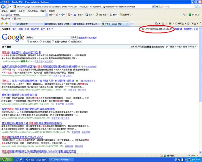Open the 編輯 menu
Viewport: 202px width, 162px height.
(x=13, y=11)
